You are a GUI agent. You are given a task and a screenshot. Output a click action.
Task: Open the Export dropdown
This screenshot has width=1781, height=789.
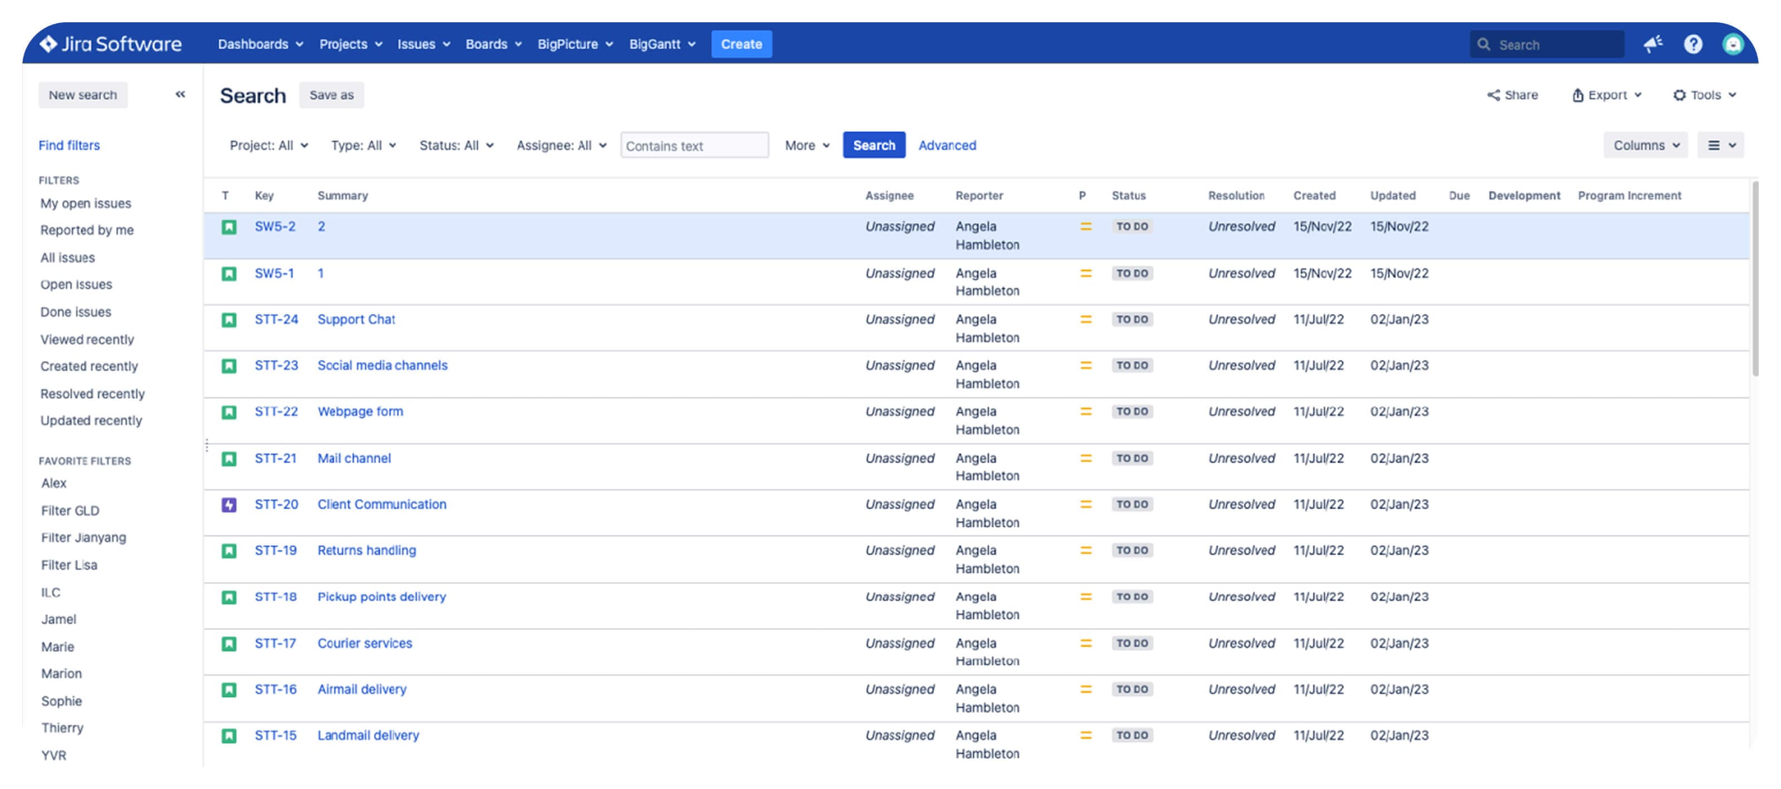1607,95
